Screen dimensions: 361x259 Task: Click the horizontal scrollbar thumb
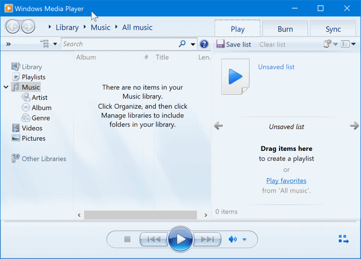[x=140, y=215]
